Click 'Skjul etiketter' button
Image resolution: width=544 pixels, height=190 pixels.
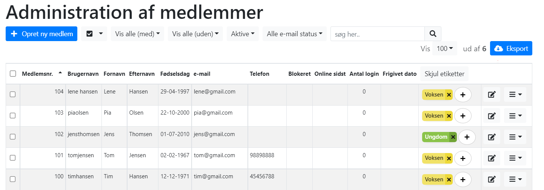point(444,74)
